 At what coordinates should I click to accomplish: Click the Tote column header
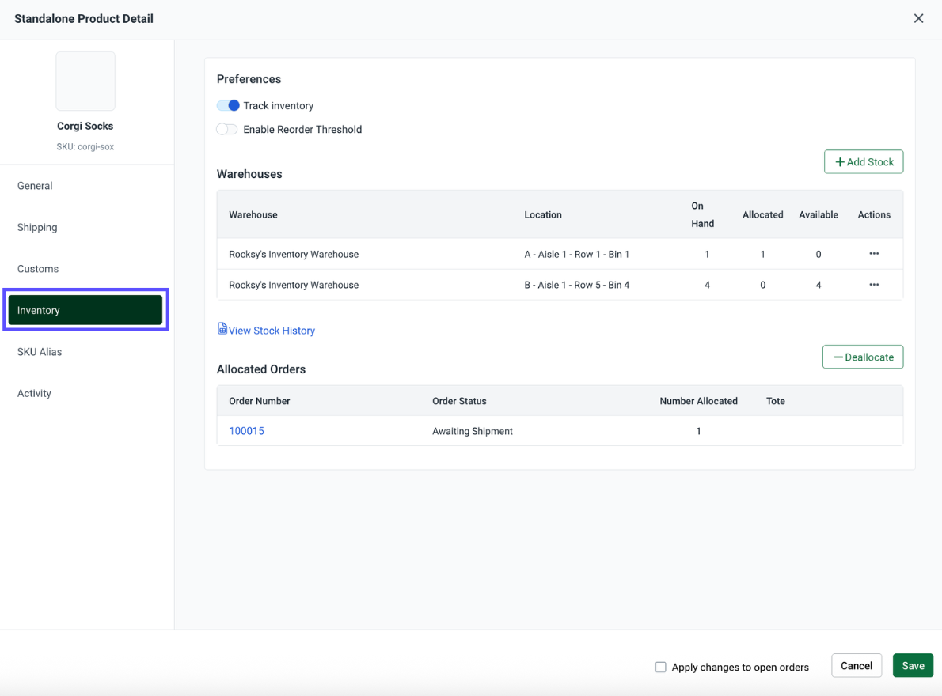pyautogui.click(x=775, y=401)
